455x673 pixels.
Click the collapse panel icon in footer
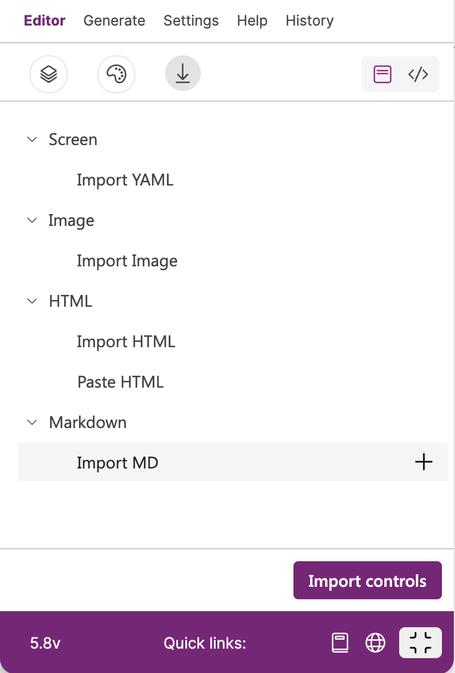pyautogui.click(x=421, y=643)
